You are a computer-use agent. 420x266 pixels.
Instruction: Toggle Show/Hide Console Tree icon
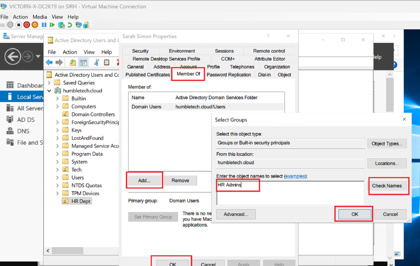(83, 63)
